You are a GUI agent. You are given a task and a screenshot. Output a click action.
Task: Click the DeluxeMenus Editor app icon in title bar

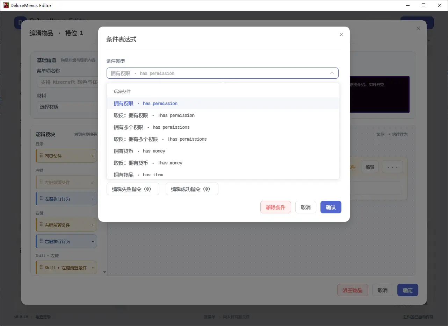(6, 5)
